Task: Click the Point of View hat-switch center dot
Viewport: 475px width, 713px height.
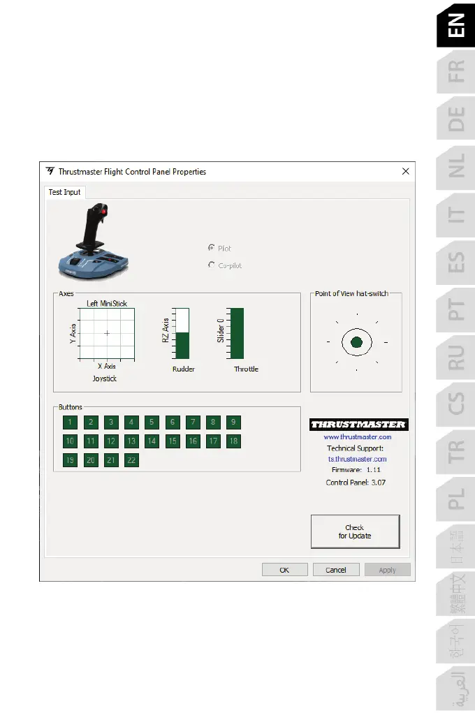Action: (357, 342)
